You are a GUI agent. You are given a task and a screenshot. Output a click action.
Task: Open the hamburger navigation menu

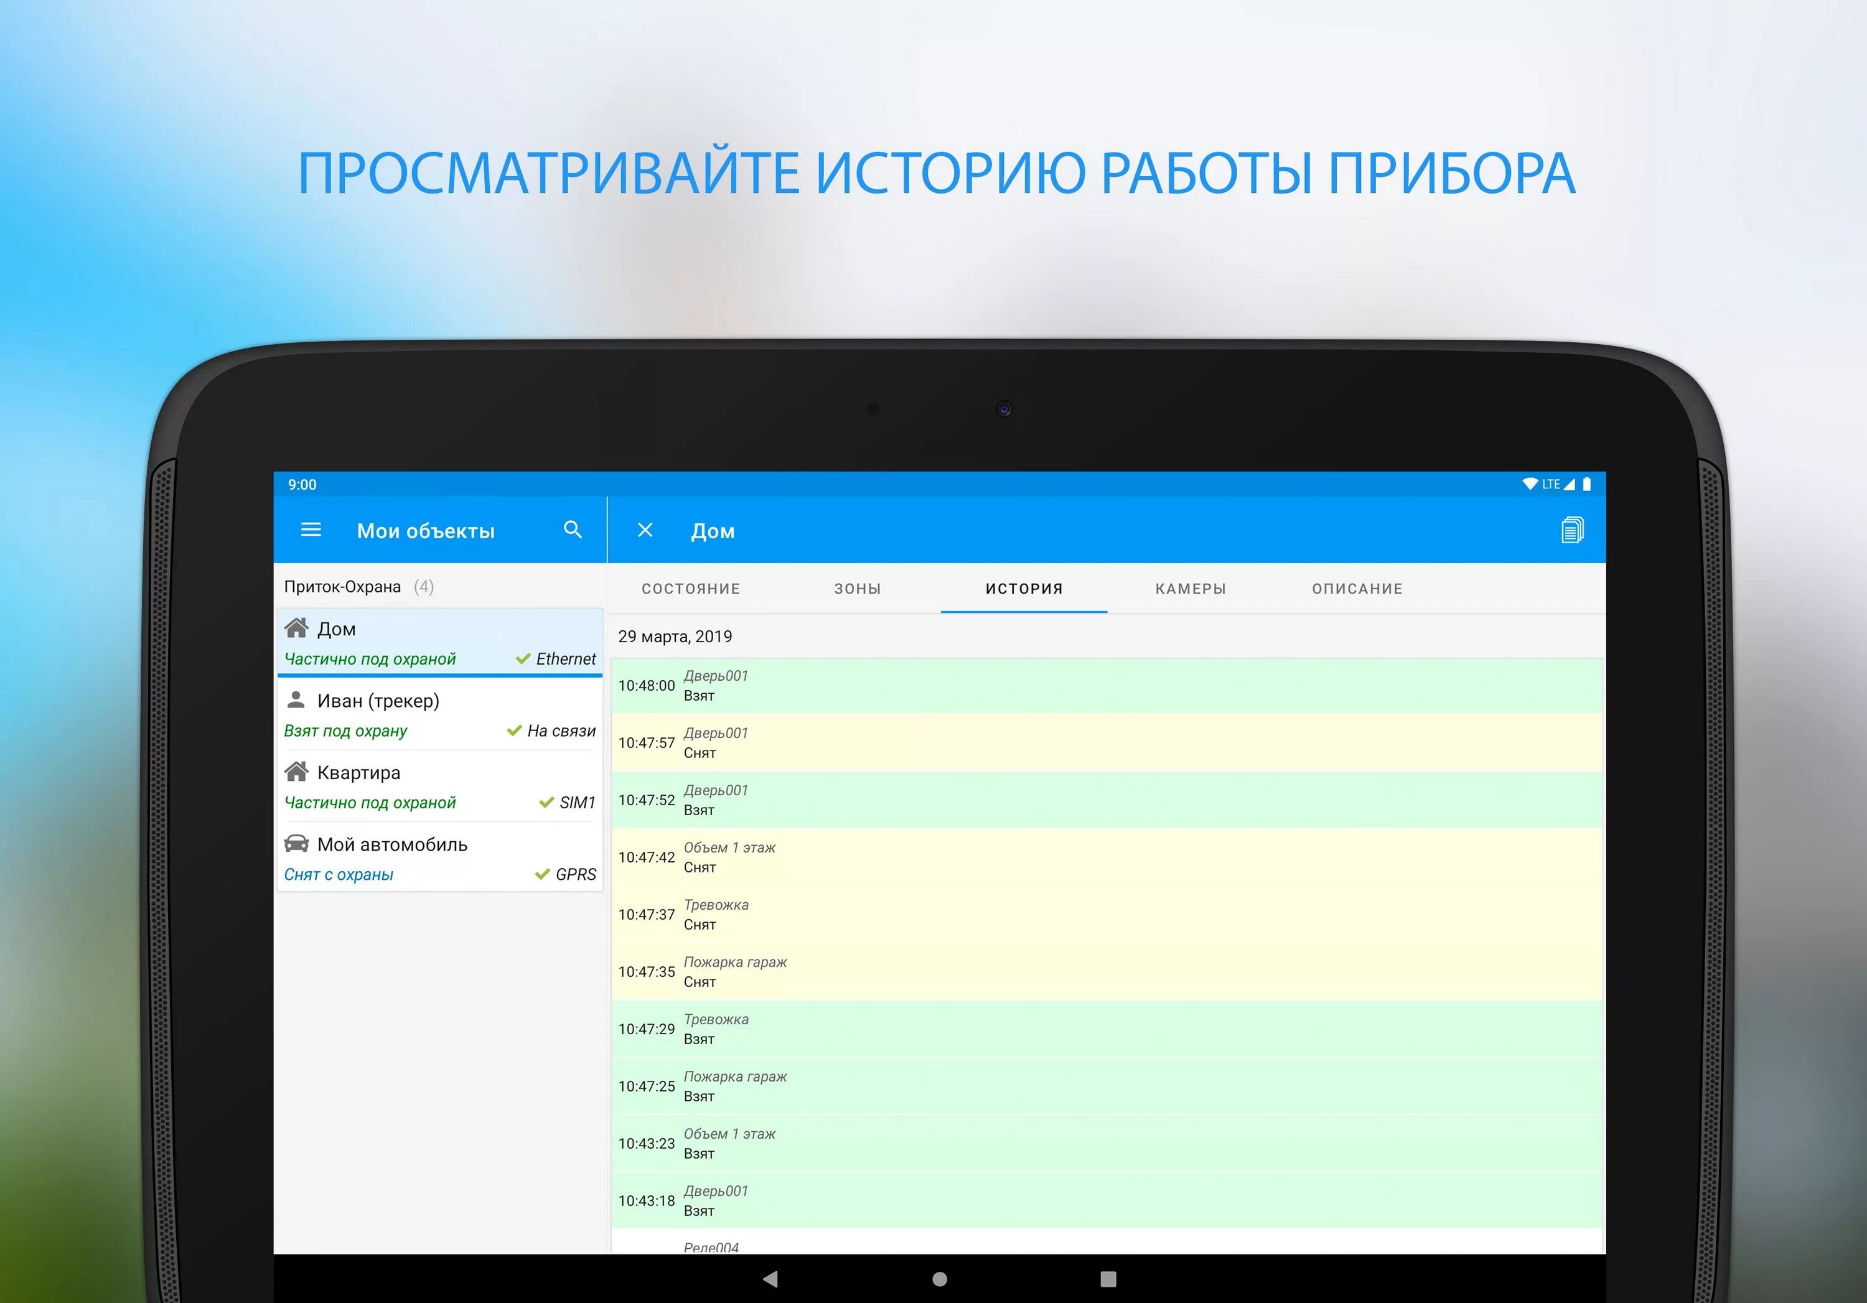point(311,530)
